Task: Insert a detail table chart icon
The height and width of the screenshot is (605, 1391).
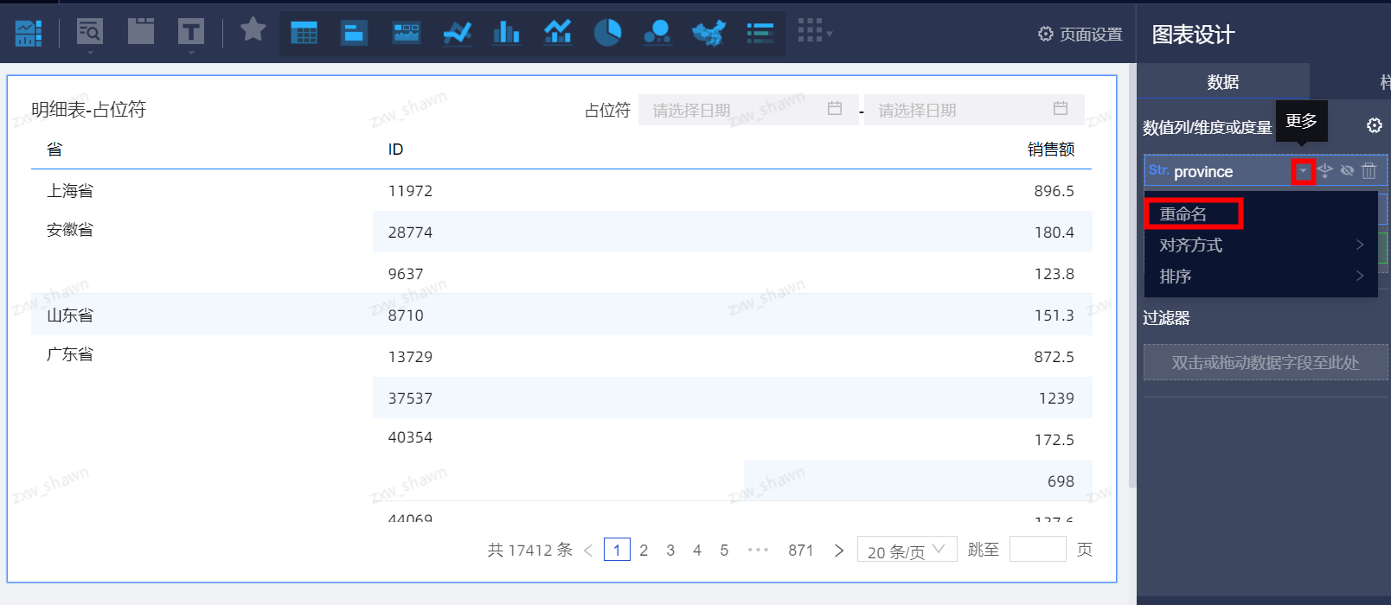Action: 304,33
